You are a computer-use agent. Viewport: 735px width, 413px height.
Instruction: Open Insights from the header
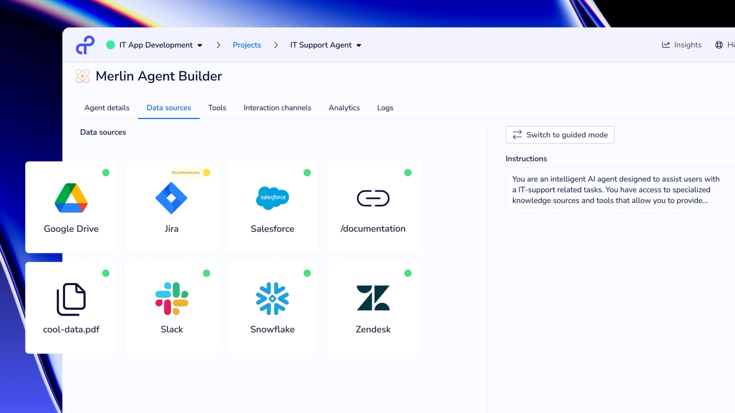click(x=682, y=45)
